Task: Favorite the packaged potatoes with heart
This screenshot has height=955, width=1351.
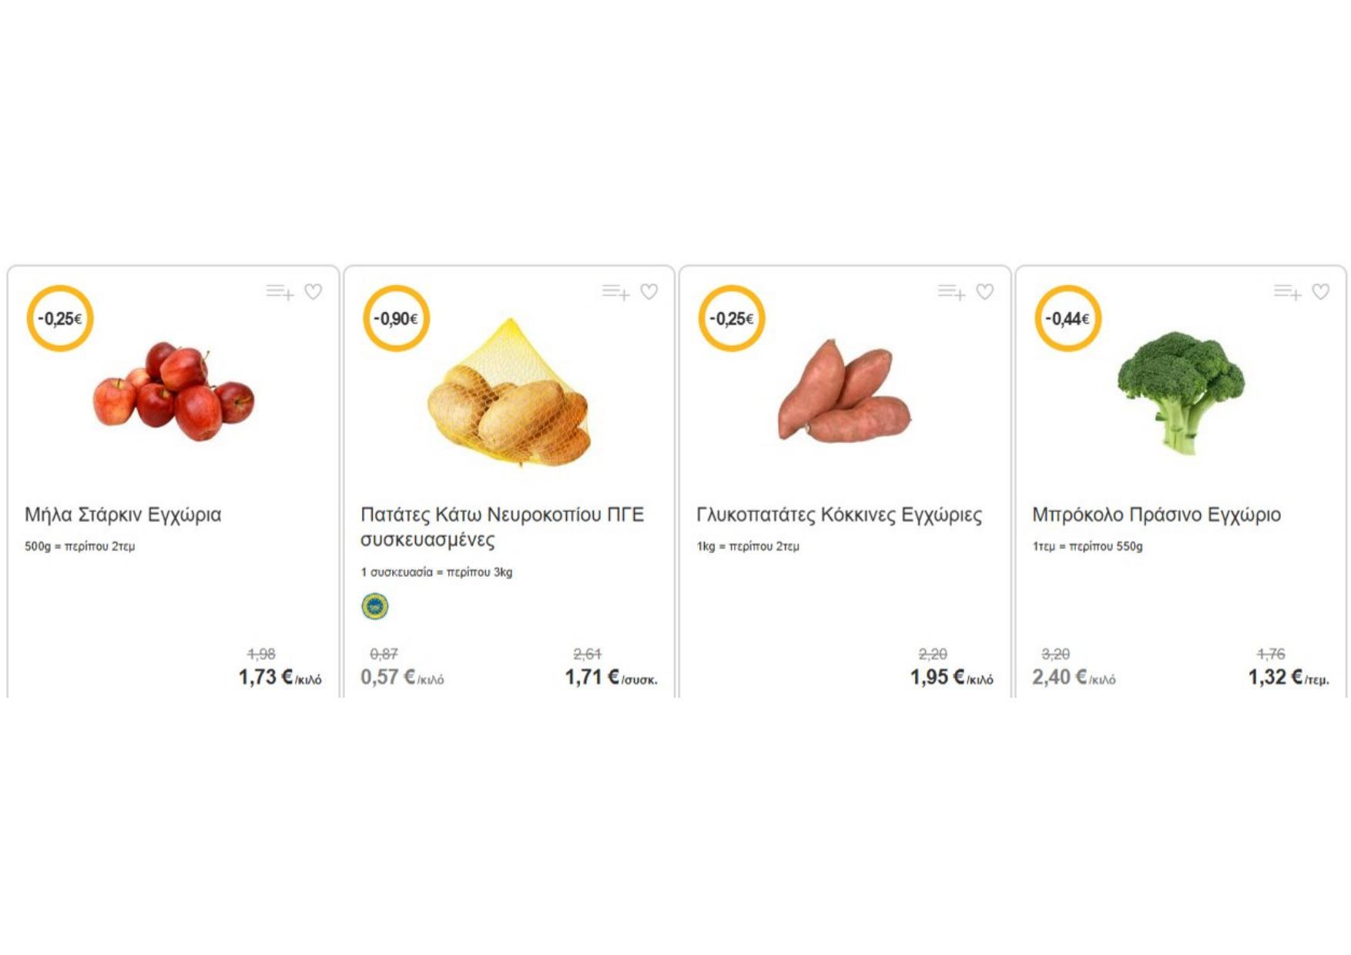Action: tap(649, 292)
